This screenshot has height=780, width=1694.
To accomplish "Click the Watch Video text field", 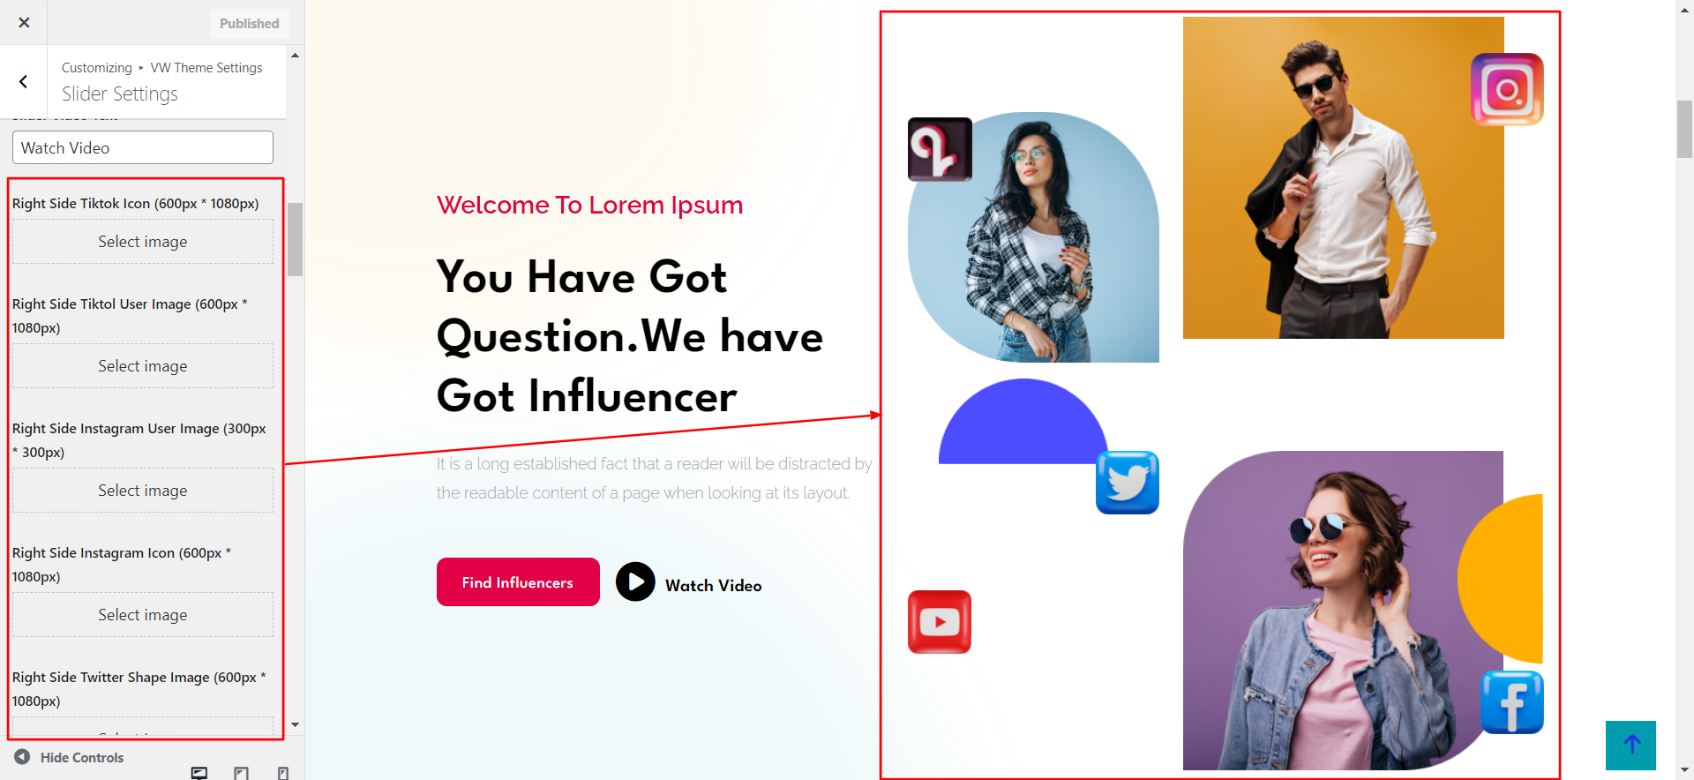I will click(x=143, y=147).
